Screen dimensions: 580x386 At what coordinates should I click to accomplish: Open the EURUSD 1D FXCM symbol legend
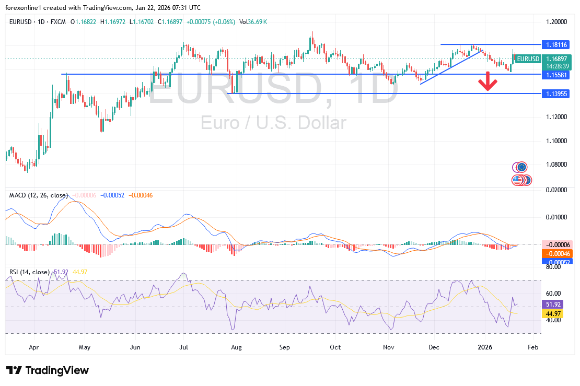(x=37, y=22)
